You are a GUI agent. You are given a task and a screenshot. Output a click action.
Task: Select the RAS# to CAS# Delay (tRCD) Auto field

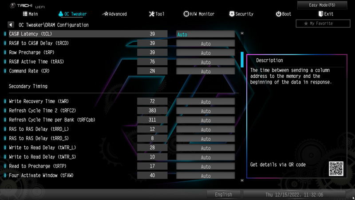pyautogui.click(x=205, y=44)
